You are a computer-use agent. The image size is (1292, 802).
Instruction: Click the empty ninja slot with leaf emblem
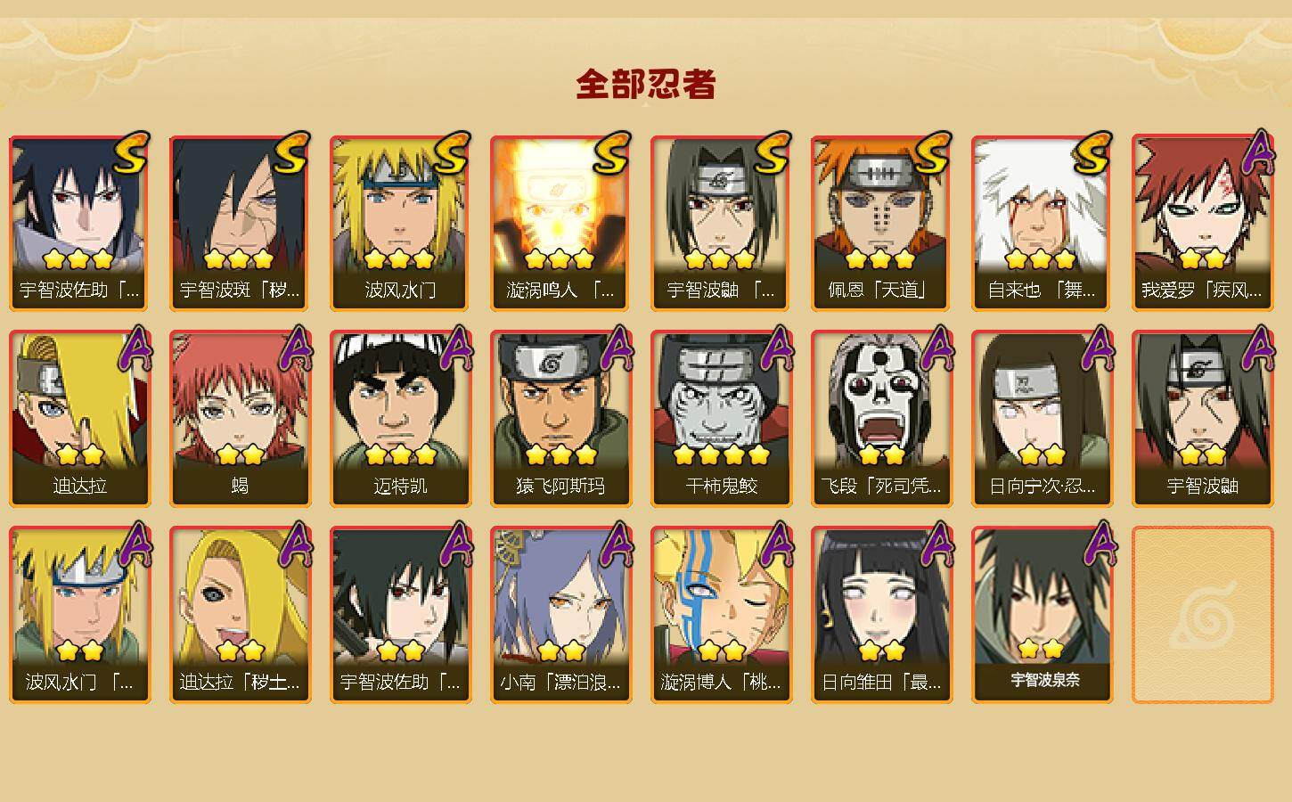click(x=1202, y=615)
